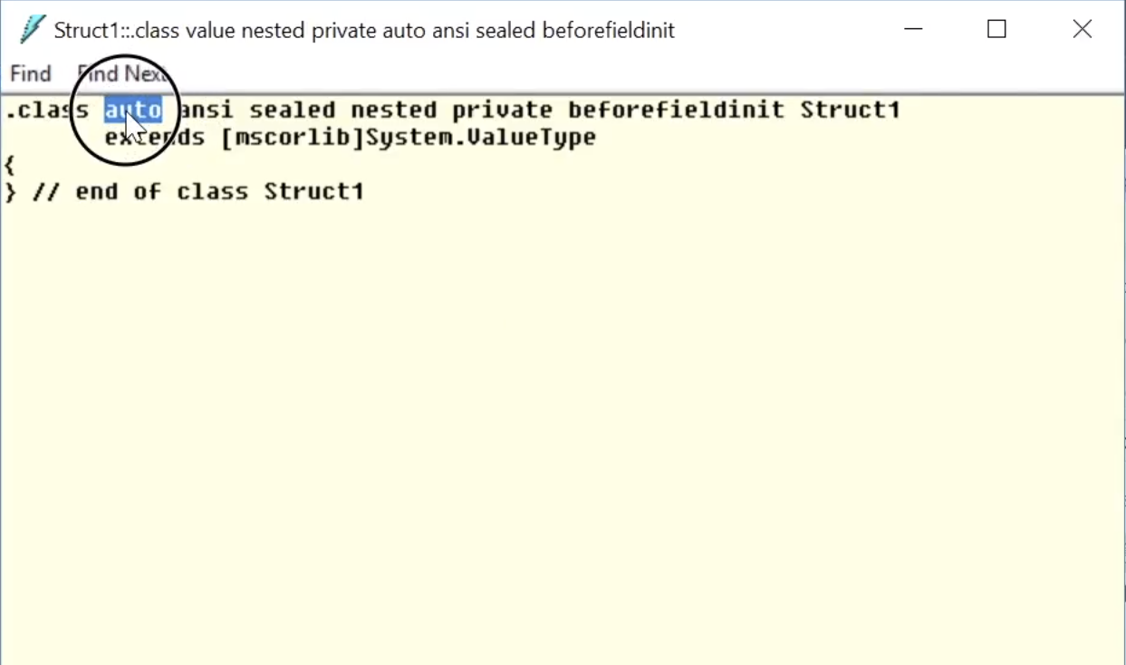Click the nested keyword

click(x=394, y=111)
